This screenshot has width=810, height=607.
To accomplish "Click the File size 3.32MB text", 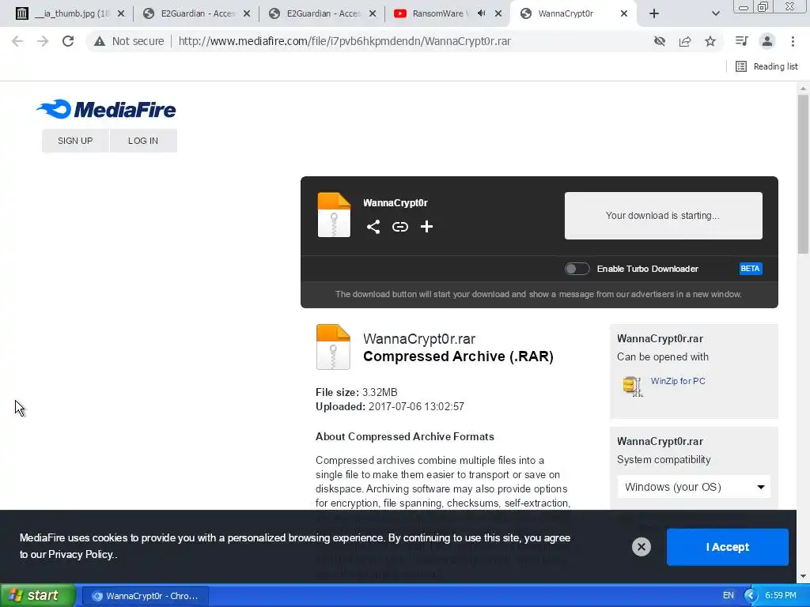I will tap(357, 392).
